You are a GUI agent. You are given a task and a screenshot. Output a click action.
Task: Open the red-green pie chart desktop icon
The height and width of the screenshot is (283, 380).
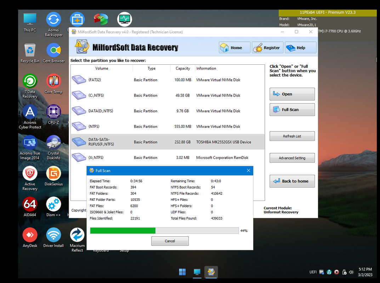tap(101, 19)
